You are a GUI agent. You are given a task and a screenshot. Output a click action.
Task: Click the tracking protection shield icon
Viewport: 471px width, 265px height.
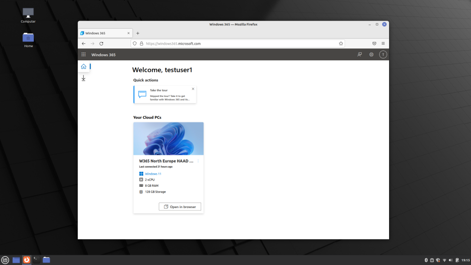135,43
